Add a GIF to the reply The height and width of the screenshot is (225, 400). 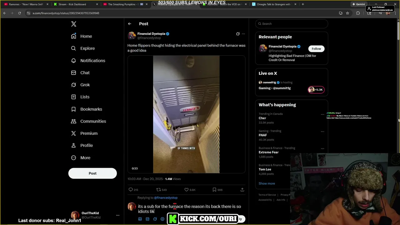coord(147,219)
